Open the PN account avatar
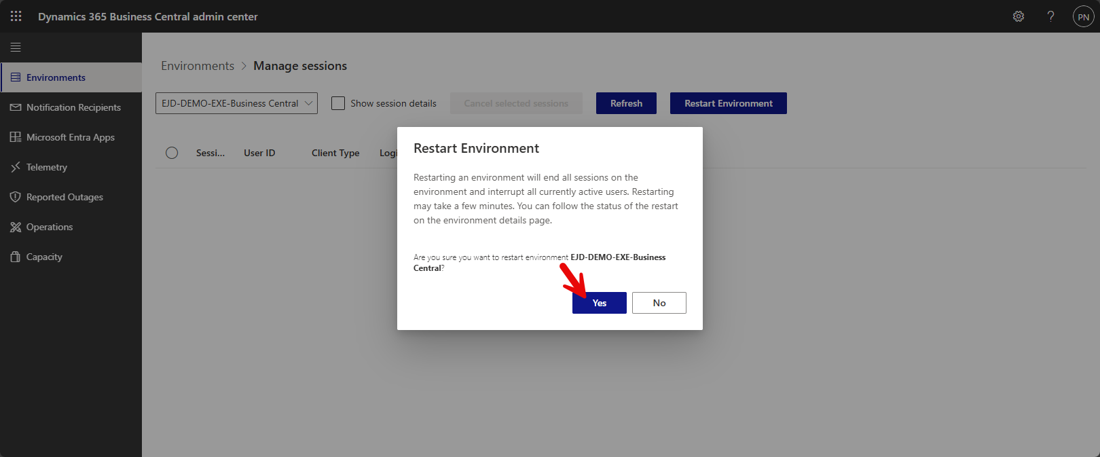Image resolution: width=1100 pixels, height=457 pixels. click(1083, 16)
